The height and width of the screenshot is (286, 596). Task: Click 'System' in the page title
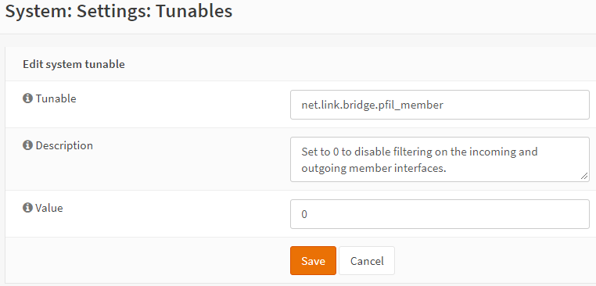click(37, 11)
